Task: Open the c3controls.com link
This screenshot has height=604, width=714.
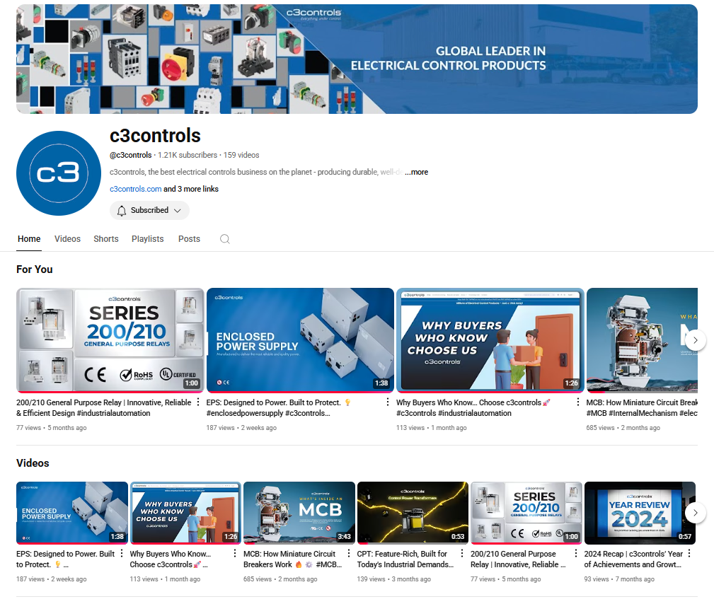Action: [136, 189]
